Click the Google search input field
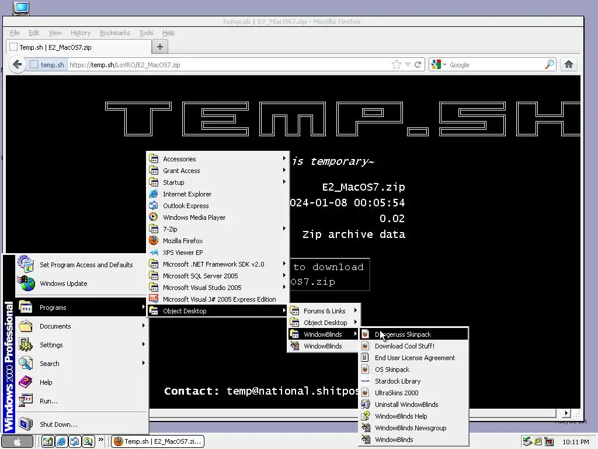Screen dimensions: 598x449 pyautogui.click(x=496, y=64)
